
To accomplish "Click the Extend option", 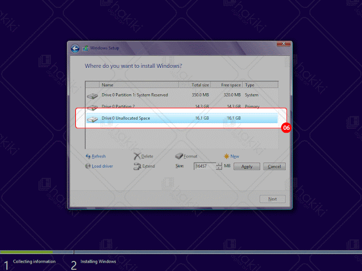I will (x=148, y=166).
